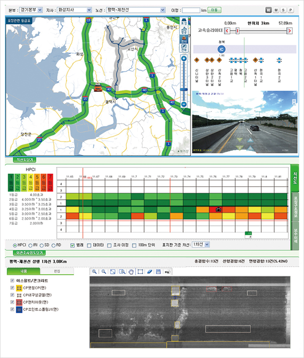Image resolution: width=304 pixels, height=358 pixels.
Task: Toggle the CP조인트스폴링J1(면) checkbox
Action: pyautogui.click(x=12, y=309)
